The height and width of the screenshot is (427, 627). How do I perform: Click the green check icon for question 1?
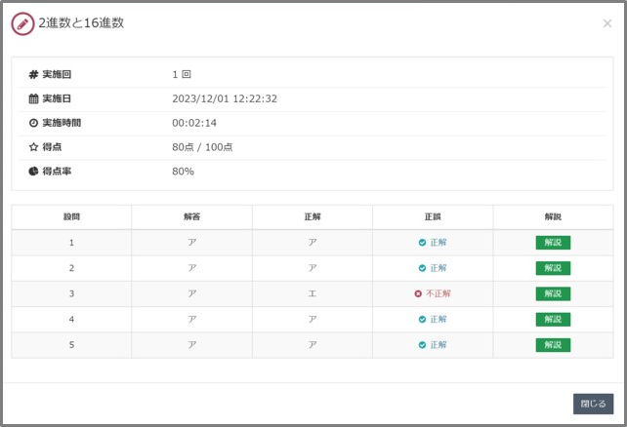422,243
